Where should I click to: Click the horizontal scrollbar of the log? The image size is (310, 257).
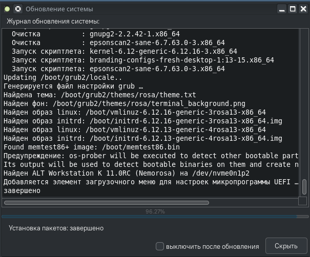tap(107, 203)
